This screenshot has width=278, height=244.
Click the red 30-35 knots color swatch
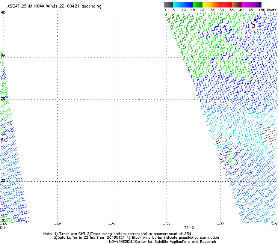227,5
